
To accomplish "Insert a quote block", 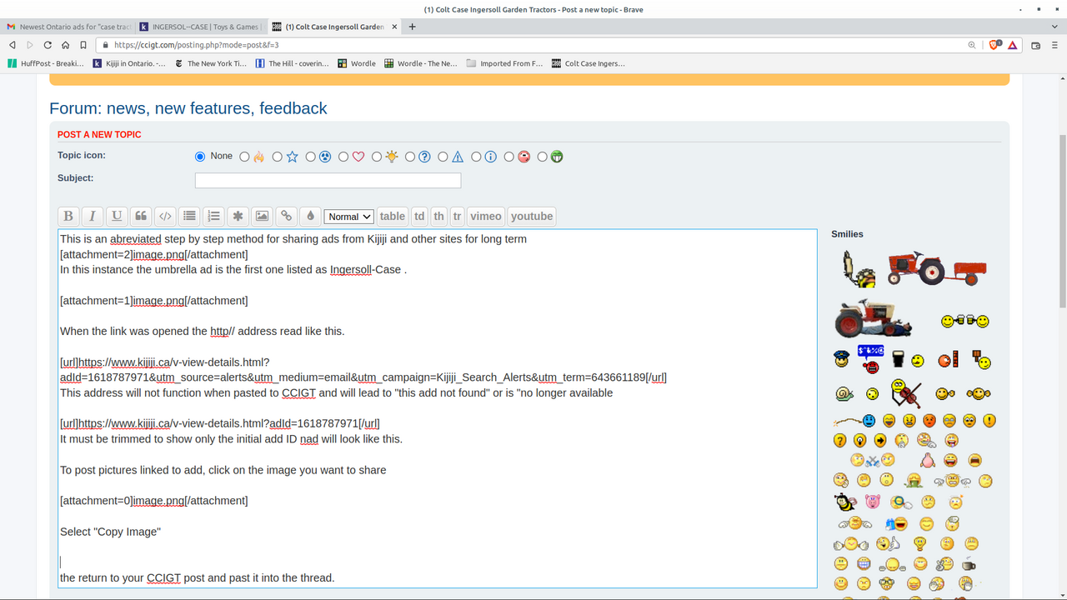I will pyautogui.click(x=141, y=216).
